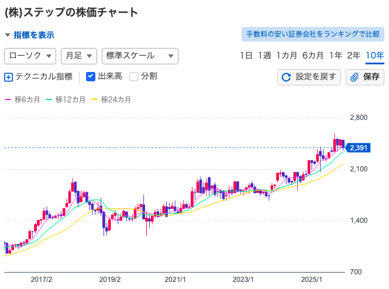Click the triangle icon beside 指標を表示
Viewport: 389px width, 289px height.
click(7, 35)
